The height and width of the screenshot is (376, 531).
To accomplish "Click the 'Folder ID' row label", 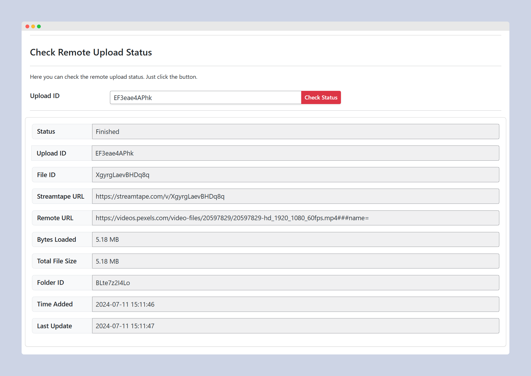I will coord(50,283).
